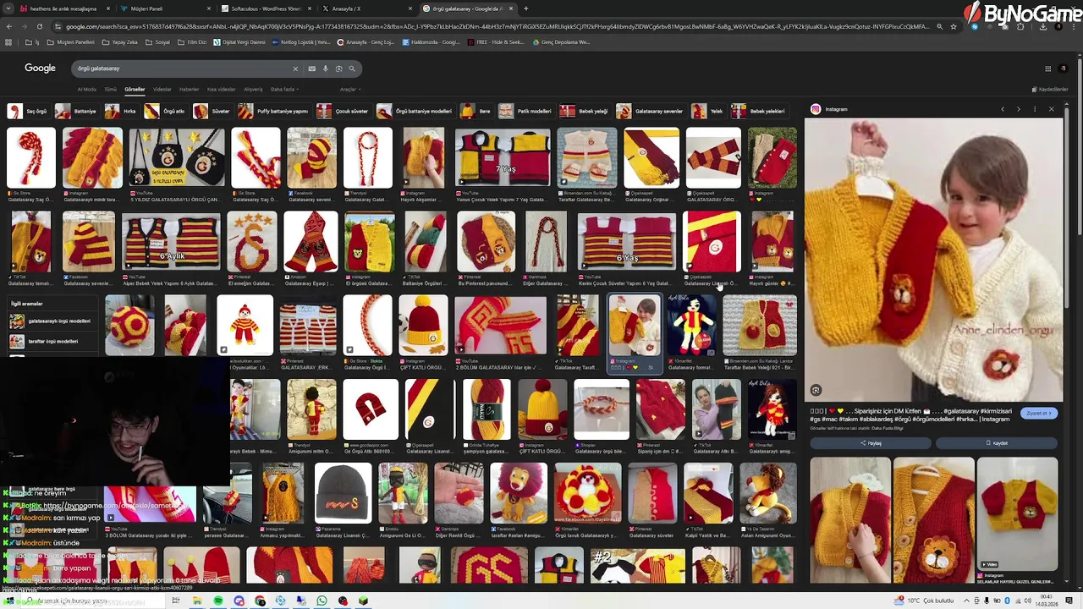Select the Galatasaray sevenler filter chip
The width and height of the screenshot is (1083, 609).
click(650, 111)
